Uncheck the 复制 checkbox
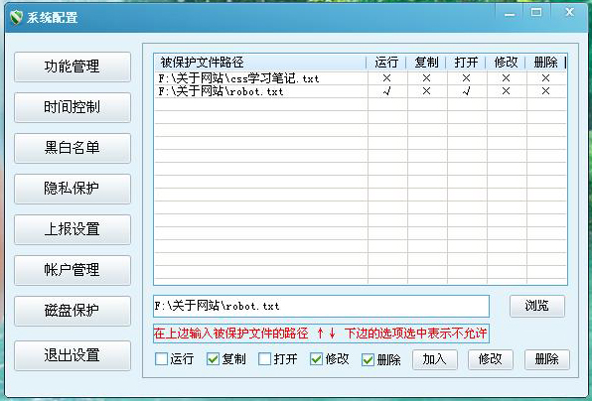Image resolution: width=592 pixels, height=401 pixels. tap(214, 359)
